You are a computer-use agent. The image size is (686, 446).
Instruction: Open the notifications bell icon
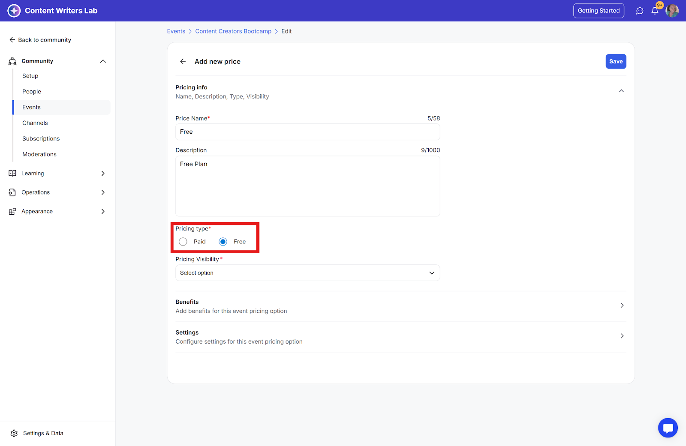(655, 11)
